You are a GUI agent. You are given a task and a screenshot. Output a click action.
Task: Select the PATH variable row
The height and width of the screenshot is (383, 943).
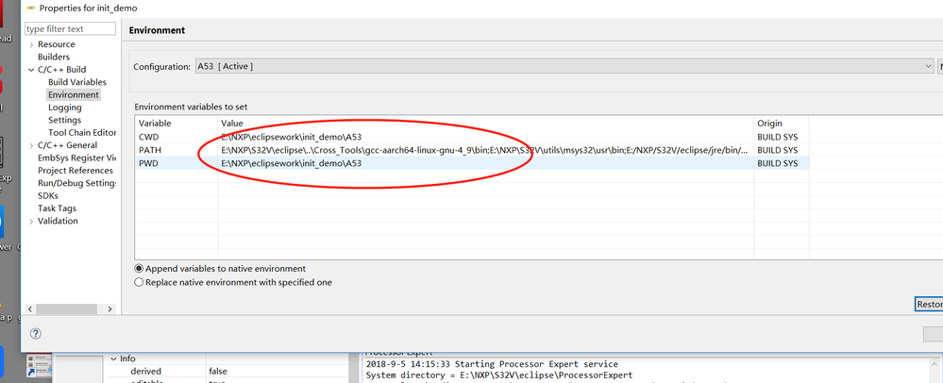472,150
